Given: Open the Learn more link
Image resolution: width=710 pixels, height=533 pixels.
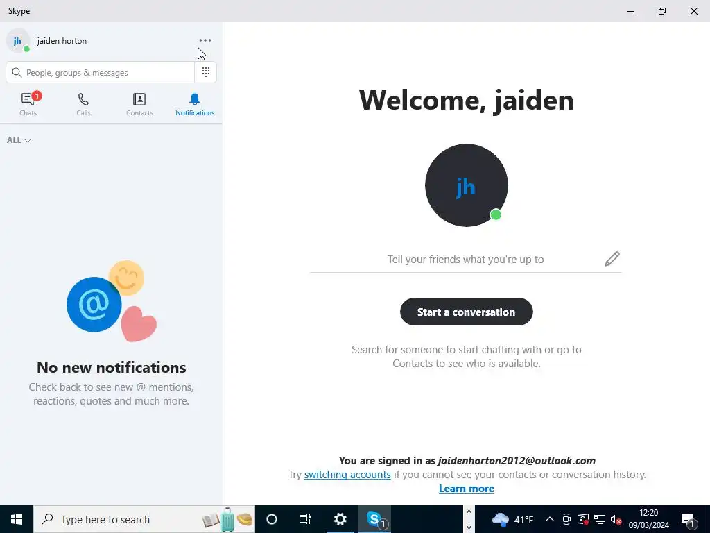Looking at the screenshot, I should 467,489.
